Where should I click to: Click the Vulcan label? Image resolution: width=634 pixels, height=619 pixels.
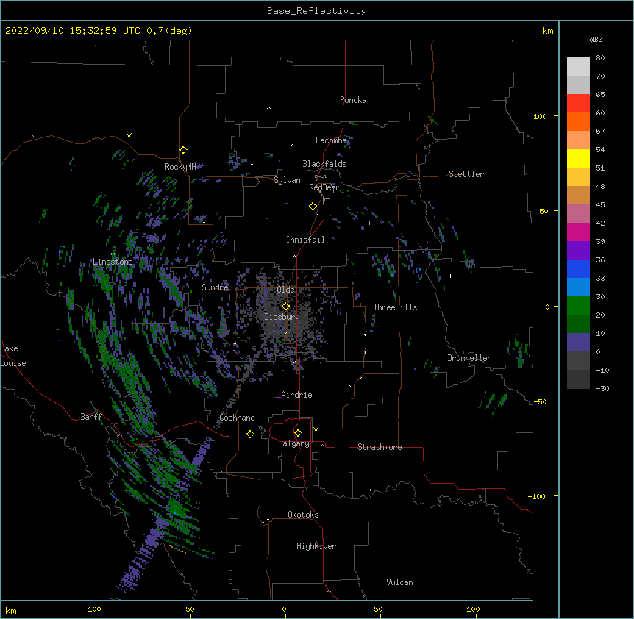pos(399,582)
